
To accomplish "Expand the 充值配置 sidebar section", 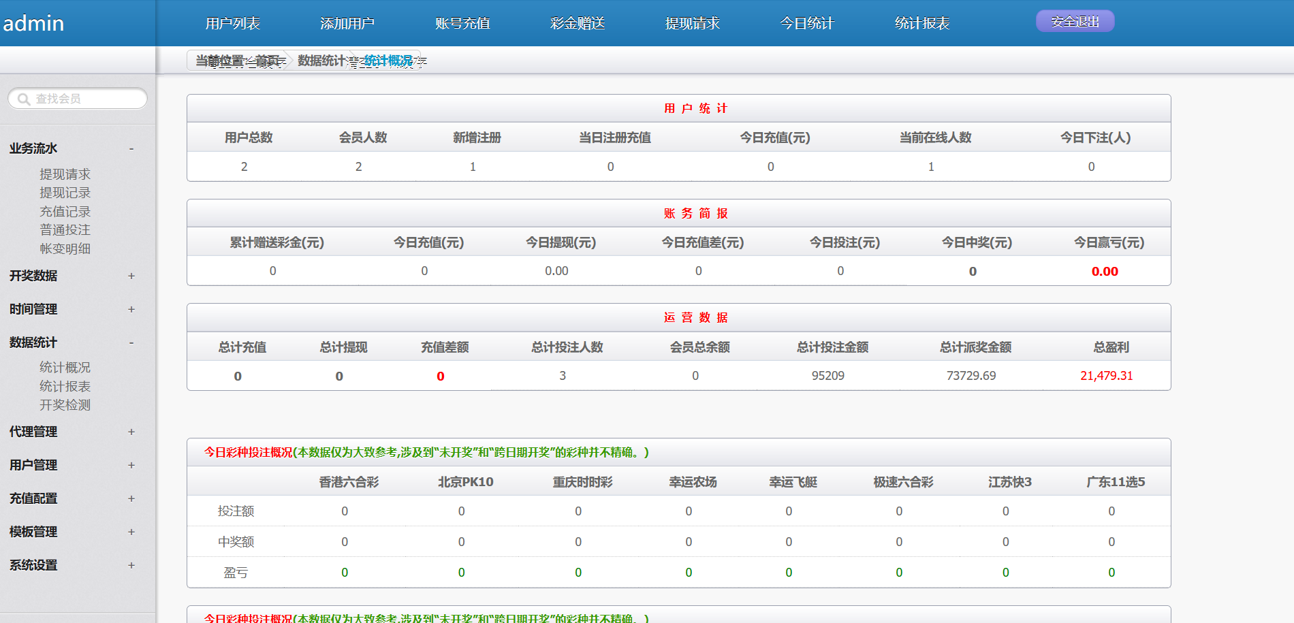I will [131, 498].
